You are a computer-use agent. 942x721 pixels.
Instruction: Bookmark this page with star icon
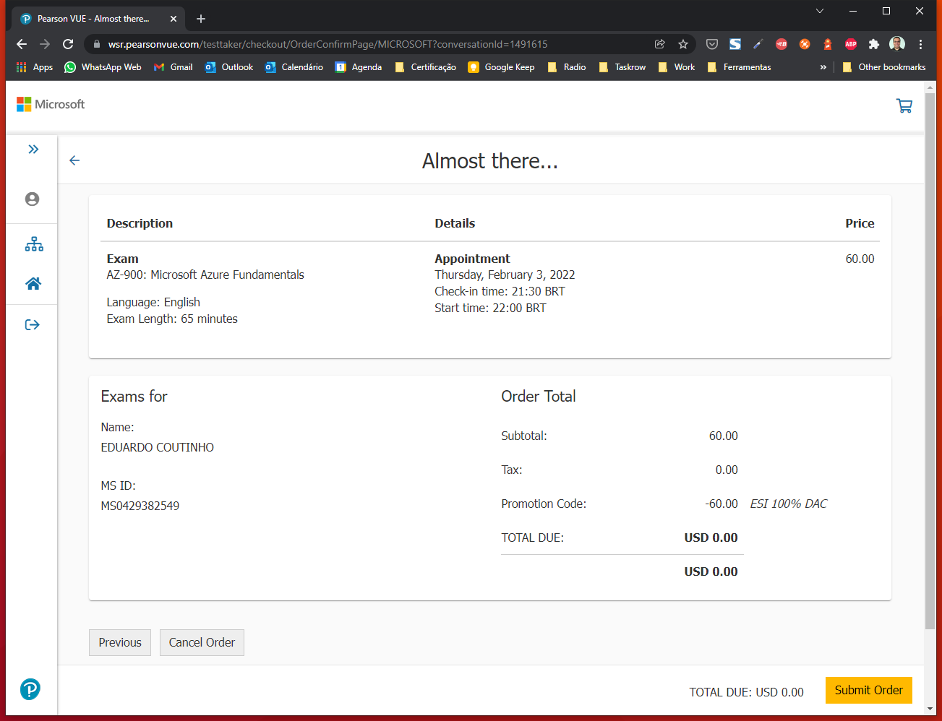(683, 44)
